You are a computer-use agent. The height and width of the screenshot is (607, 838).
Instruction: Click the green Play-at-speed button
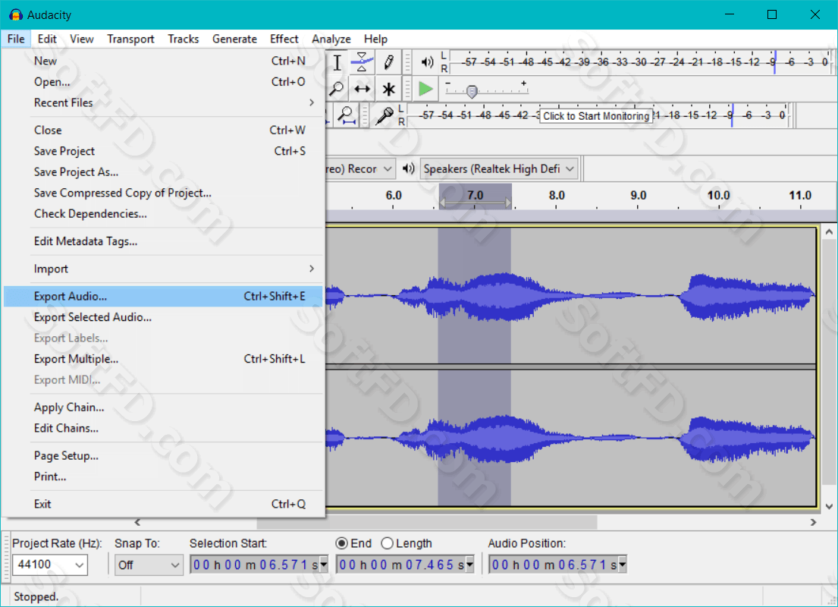click(x=425, y=89)
